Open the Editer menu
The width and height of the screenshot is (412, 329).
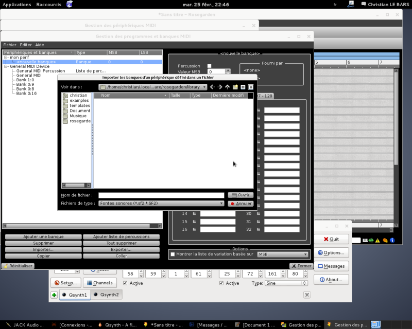pos(26,45)
